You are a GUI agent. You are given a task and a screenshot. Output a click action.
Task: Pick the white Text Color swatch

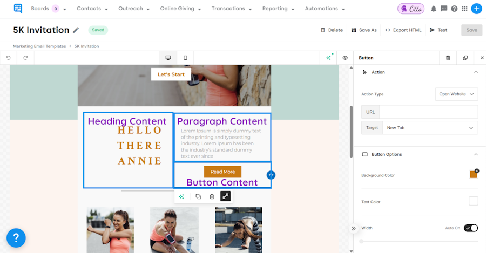[x=473, y=201]
